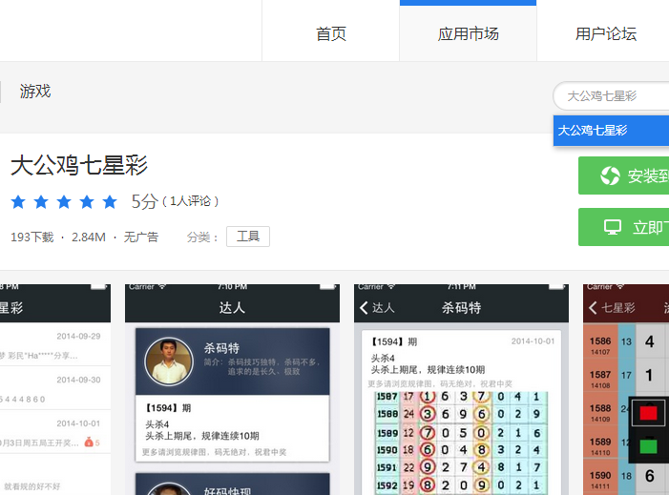Choose 大公鸡七星彩 search suggestion
The image size is (669, 495).
coord(611,131)
